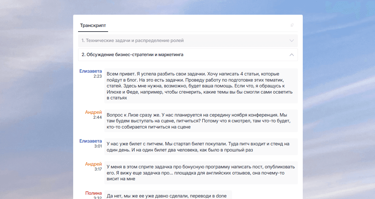
Task: Jump to timestamp 3:01
Action: click(98, 146)
